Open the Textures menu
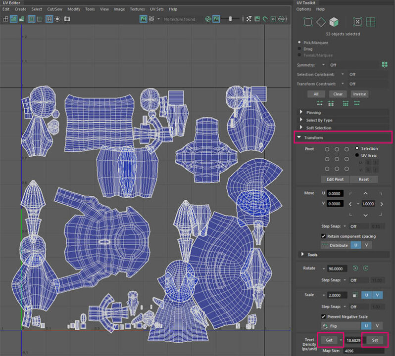 (x=137, y=9)
